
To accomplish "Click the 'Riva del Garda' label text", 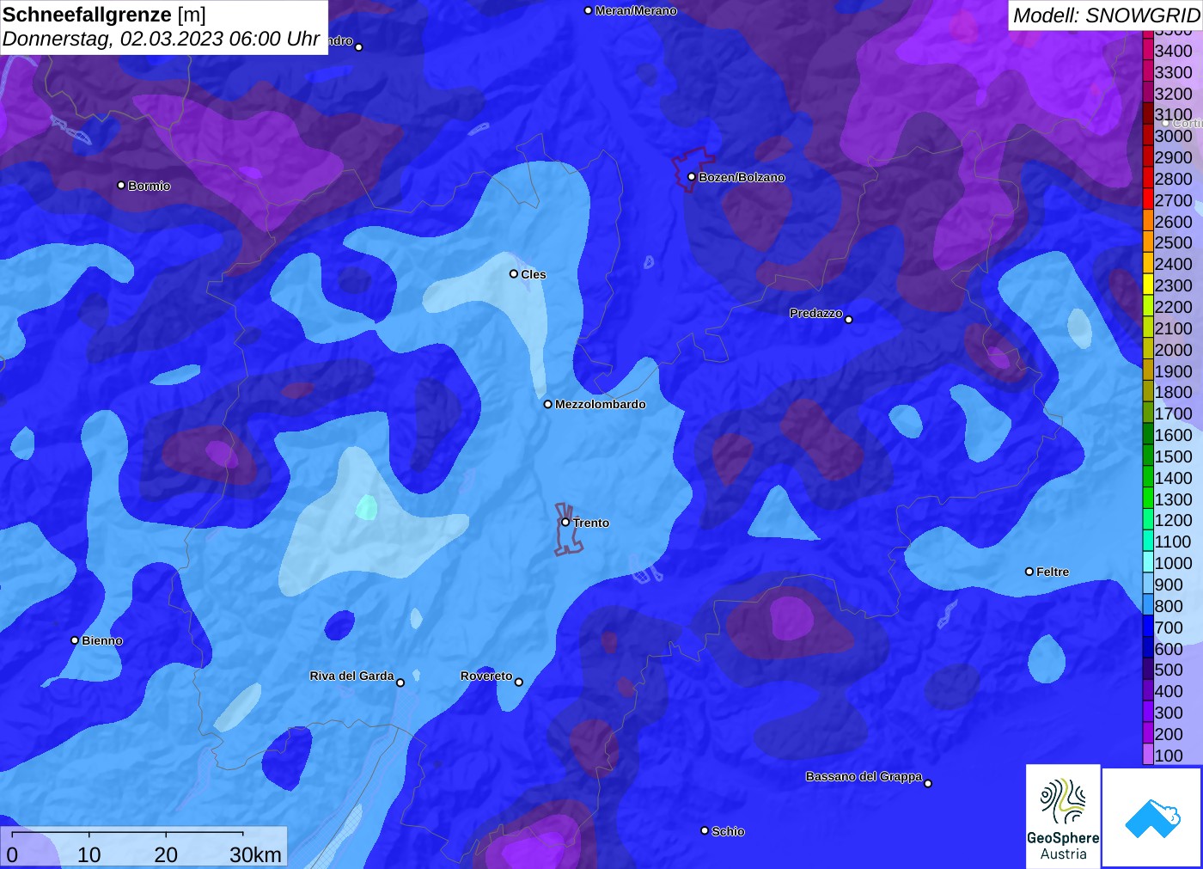I will [x=351, y=676].
